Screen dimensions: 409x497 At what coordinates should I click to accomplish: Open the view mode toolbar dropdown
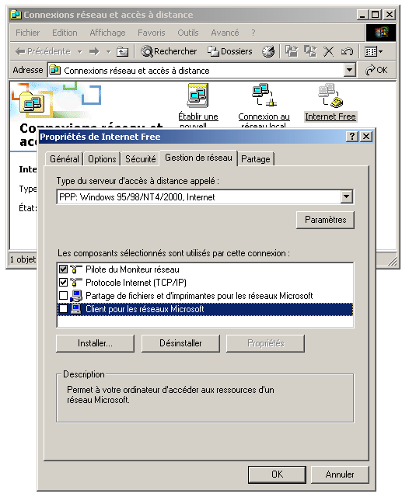click(373, 51)
